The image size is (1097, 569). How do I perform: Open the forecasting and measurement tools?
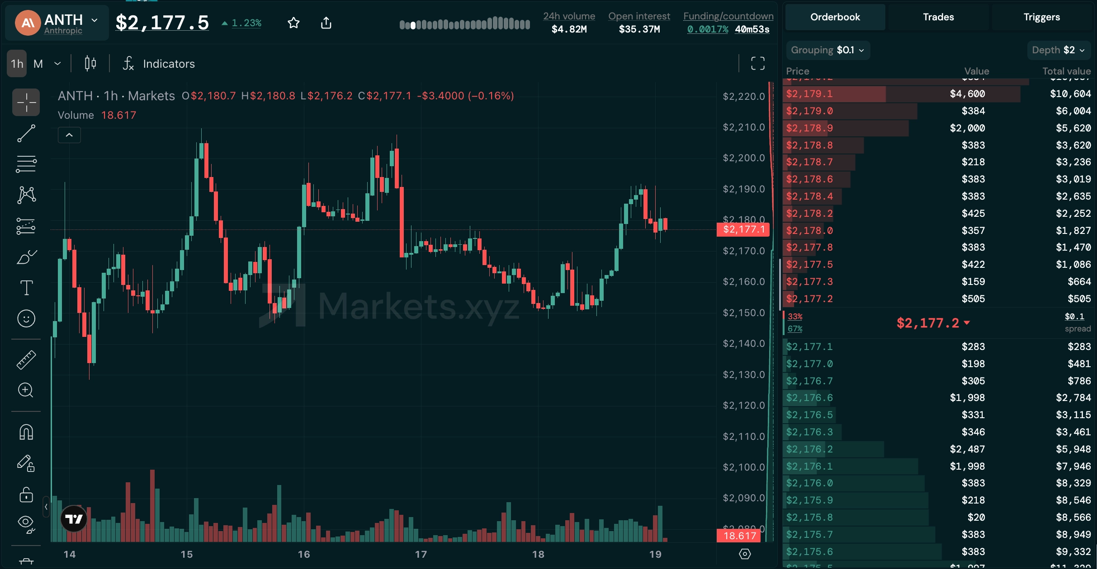click(26, 226)
